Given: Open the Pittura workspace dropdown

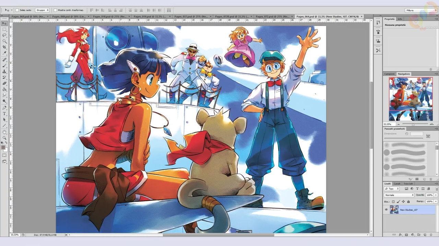Looking at the screenshot, I should 421,10.
